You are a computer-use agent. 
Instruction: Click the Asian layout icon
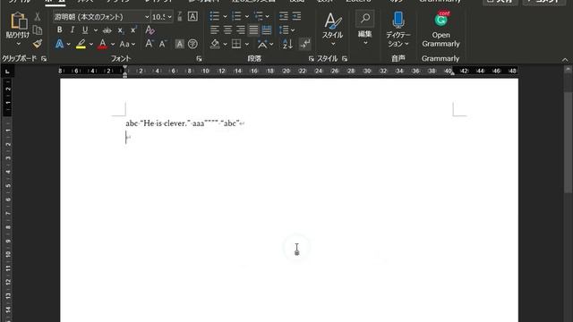point(262,44)
